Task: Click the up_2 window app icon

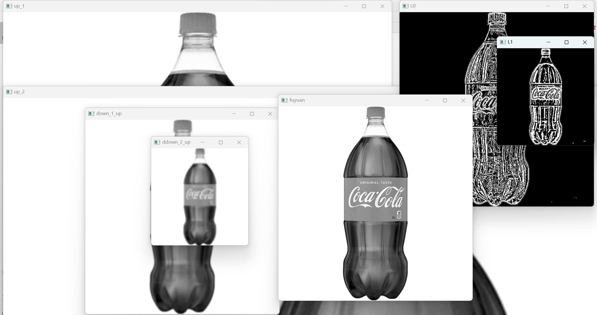Action: tap(9, 92)
